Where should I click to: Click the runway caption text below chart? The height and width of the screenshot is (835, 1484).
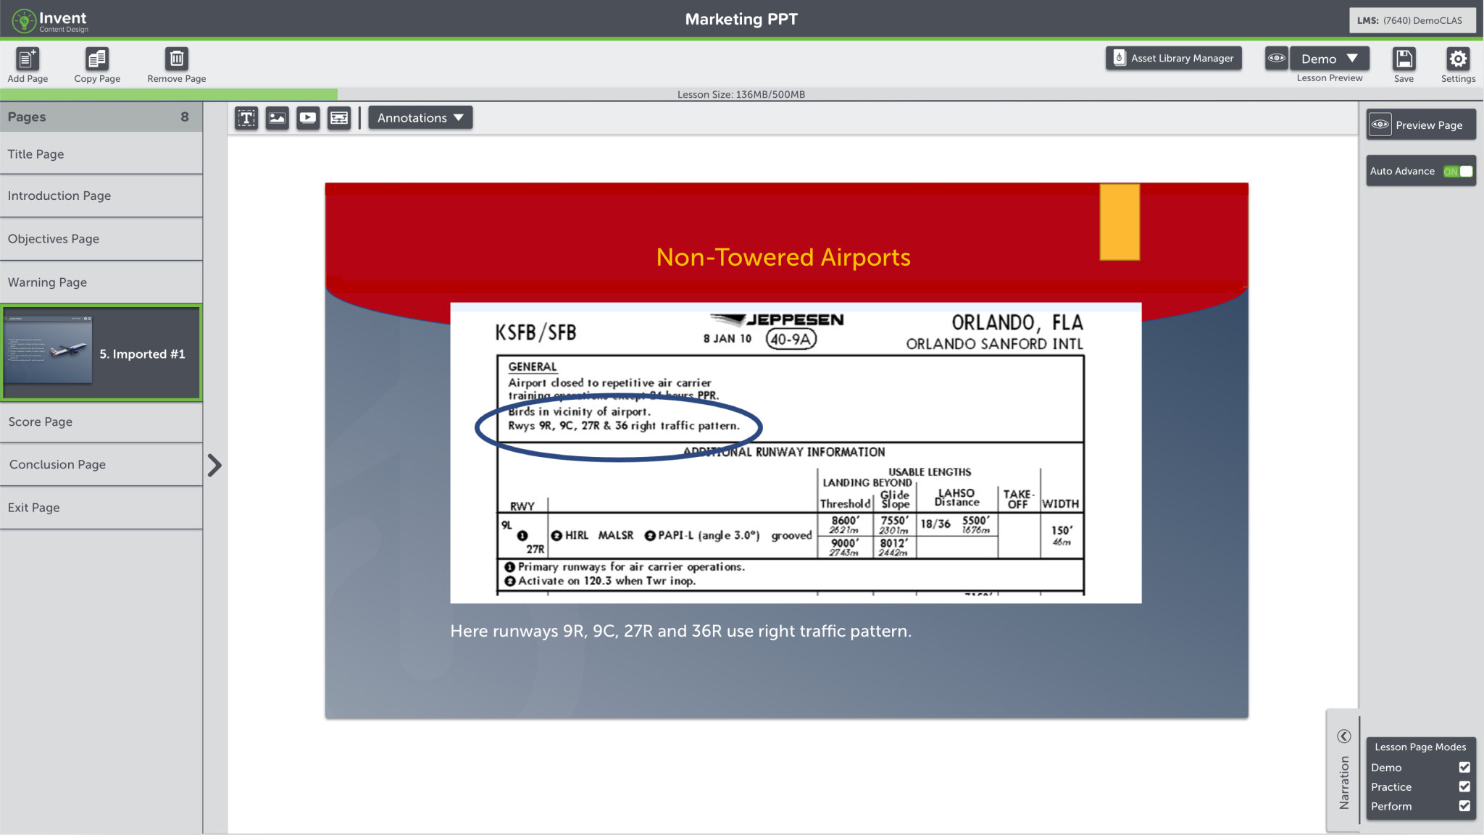pyautogui.click(x=680, y=631)
